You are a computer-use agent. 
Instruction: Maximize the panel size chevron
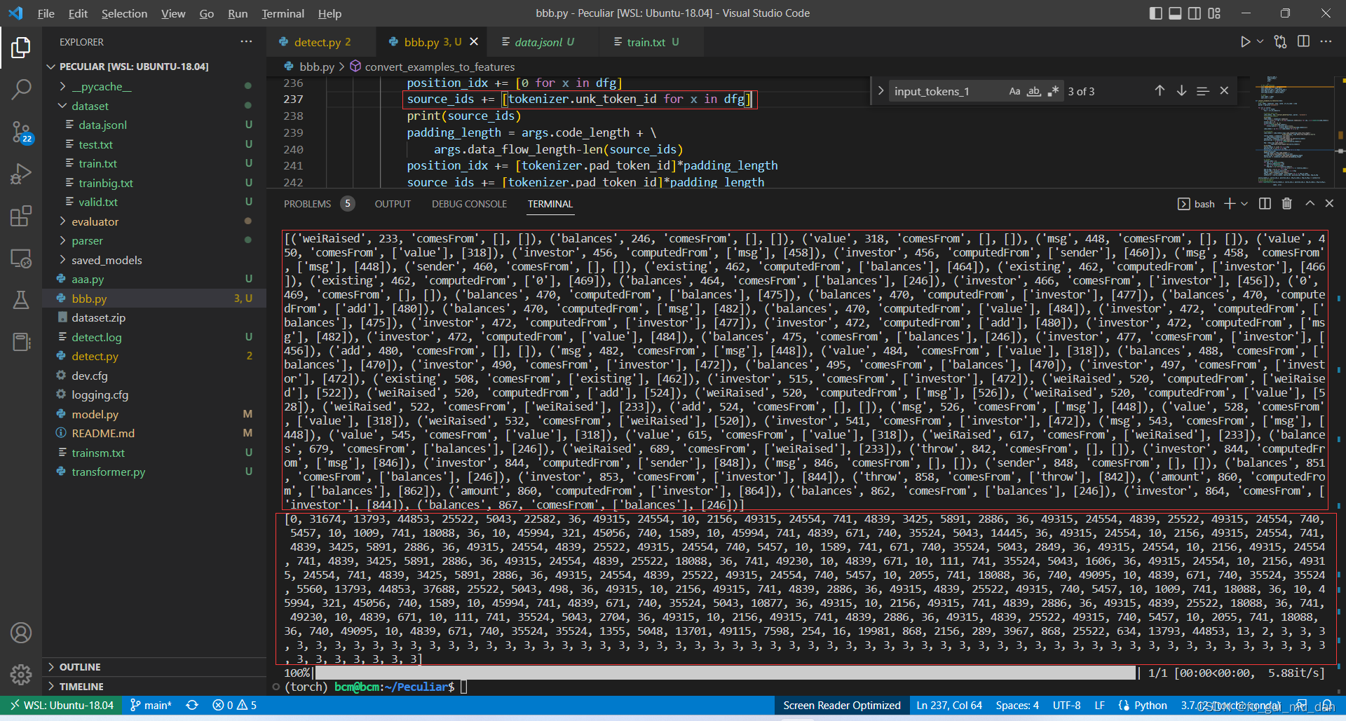pos(1310,204)
